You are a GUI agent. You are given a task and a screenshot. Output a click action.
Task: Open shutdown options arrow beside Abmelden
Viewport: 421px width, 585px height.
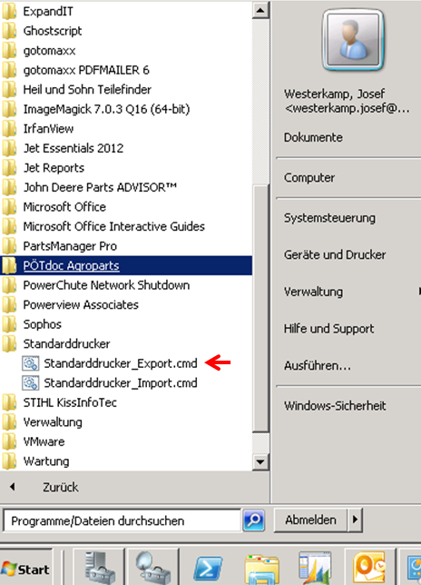click(x=355, y=520)
